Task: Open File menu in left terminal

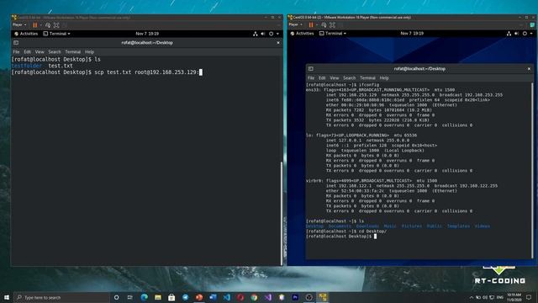Action: tap(16, 52)
